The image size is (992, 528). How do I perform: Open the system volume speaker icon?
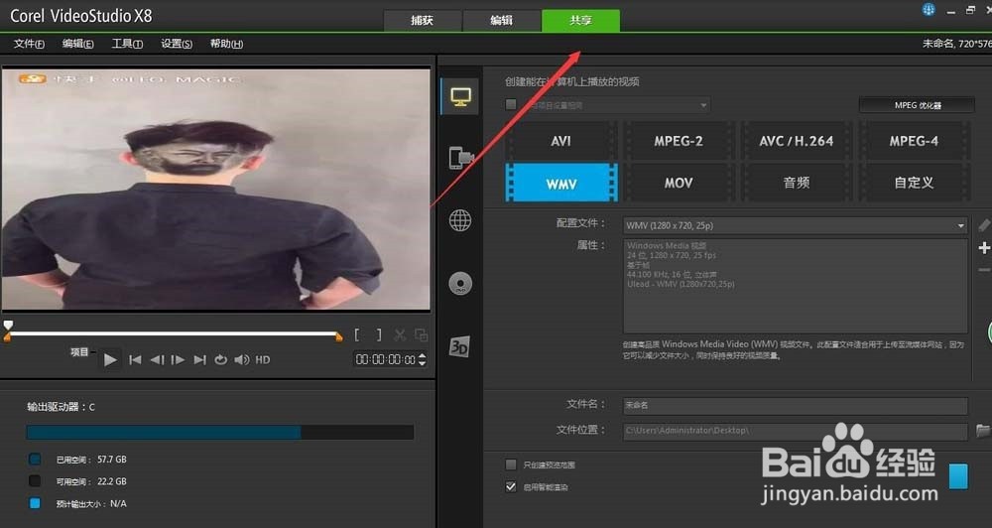pyautogui.click(x=242, y=359)
